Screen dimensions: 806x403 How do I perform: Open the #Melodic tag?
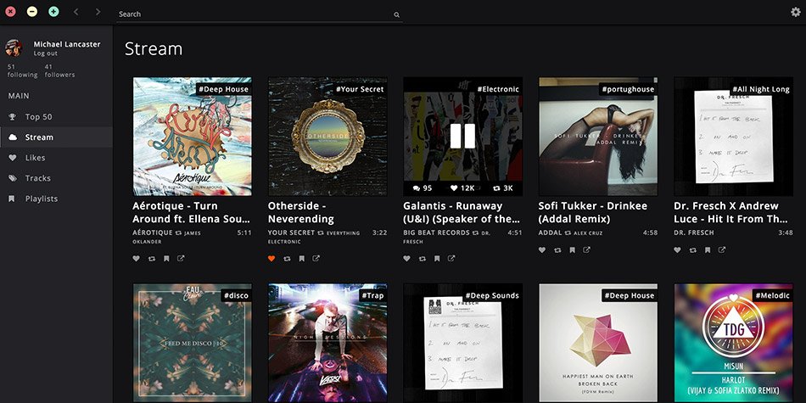[773, 295]
